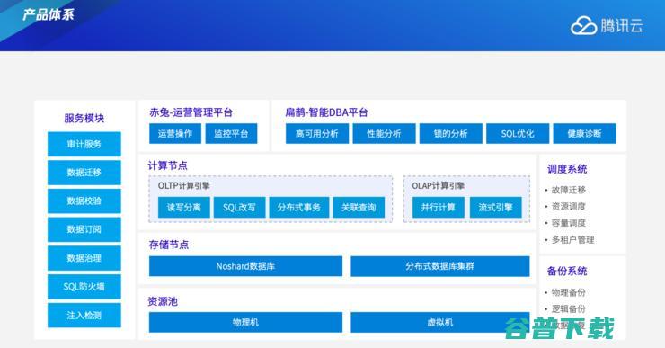Click the 分布式数据库集群 bar
The image size is (665, 348).
point(439,266)
